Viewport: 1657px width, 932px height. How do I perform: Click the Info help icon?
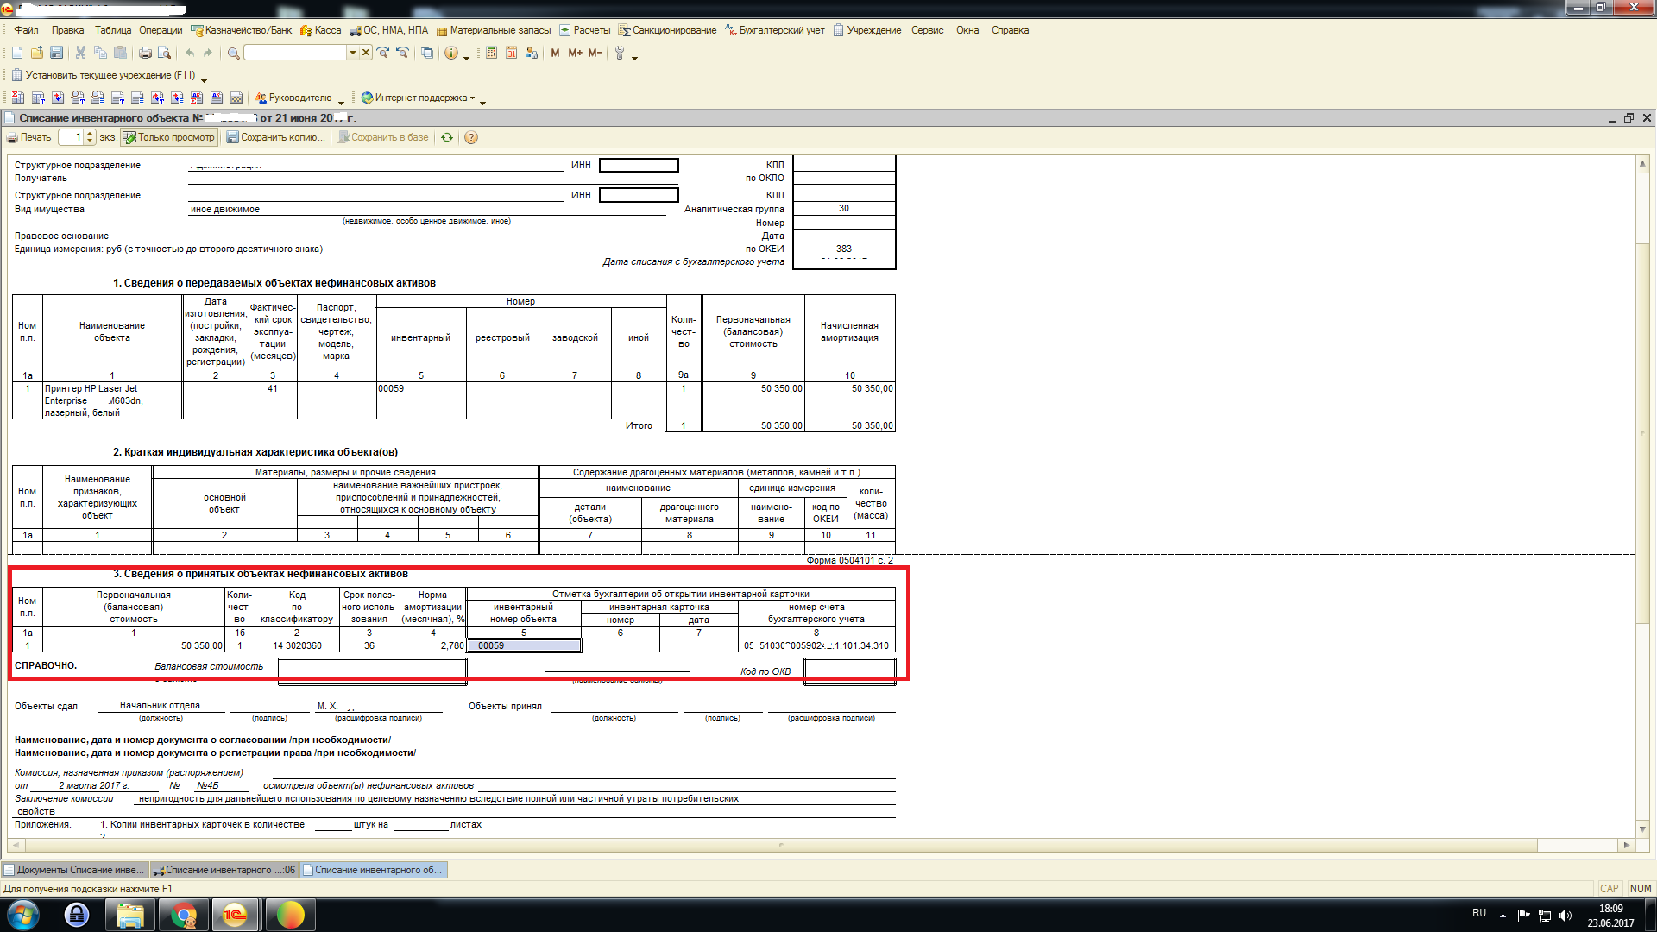[451, 54]
